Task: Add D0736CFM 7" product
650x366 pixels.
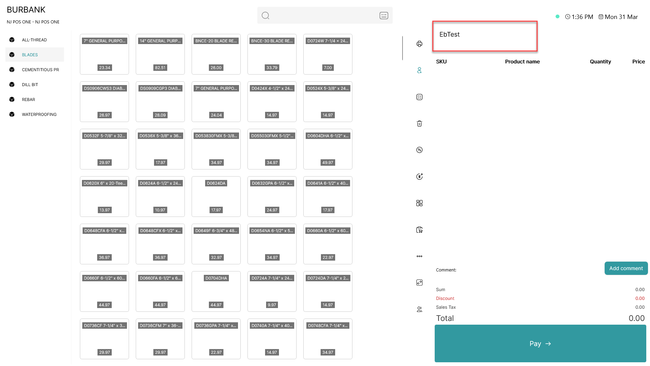Action: pos(160,339)
